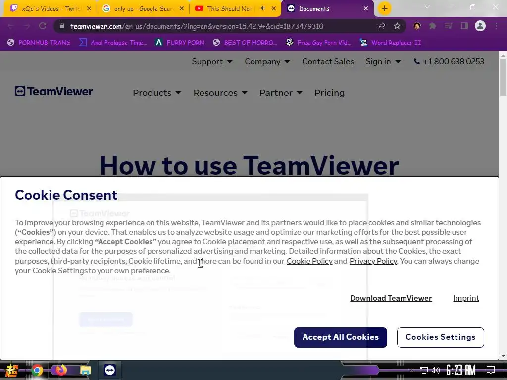
Task: Open the Imprint link
Action: coord(466,298)
